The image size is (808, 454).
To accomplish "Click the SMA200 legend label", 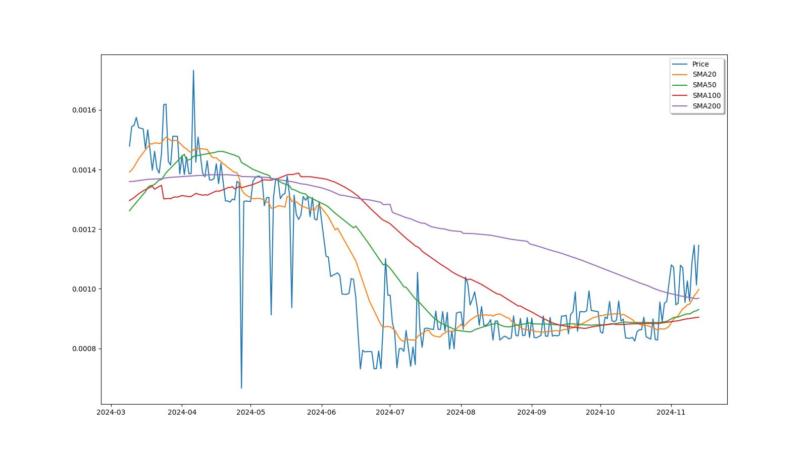I will click(x=706, y=106).
